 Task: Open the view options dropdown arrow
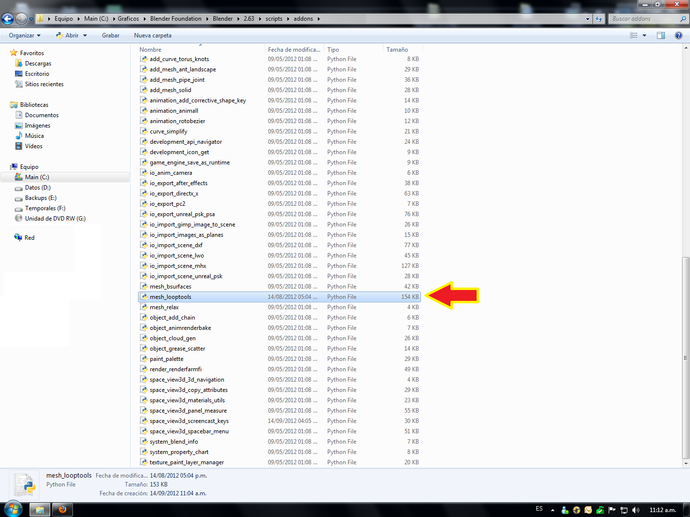pyautogui.click(x=644, y=35)
